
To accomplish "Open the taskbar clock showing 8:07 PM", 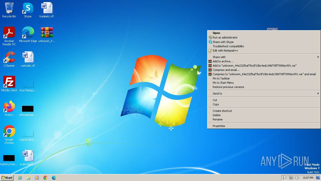I will [x=308, y=178].
